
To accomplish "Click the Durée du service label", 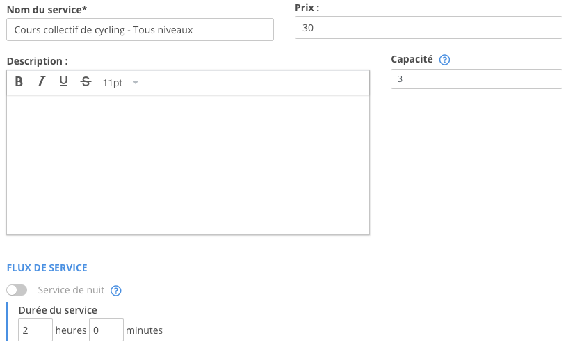I will tap(58, 310).
